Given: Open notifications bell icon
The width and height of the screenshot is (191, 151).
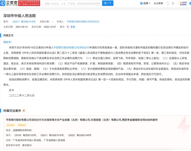Looking at the screenshot, I should pos(173,3).
